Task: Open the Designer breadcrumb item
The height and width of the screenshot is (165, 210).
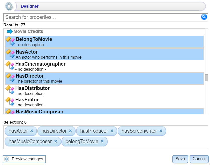Action: point(29,6)
